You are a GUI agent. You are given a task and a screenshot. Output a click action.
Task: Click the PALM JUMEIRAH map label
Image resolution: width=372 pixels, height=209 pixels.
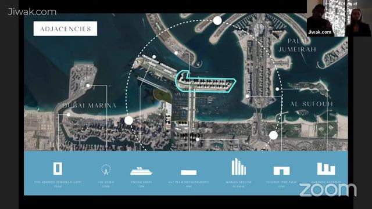297,45
